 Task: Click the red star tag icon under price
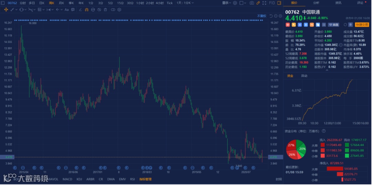288,25
